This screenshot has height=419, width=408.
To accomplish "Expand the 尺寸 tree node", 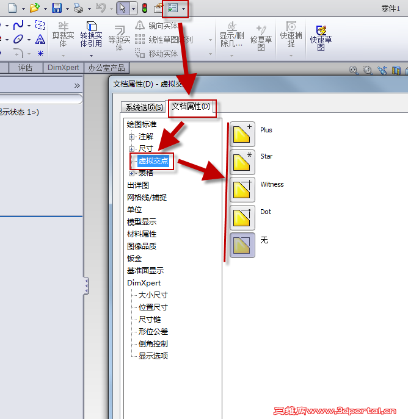I will (x=131, y=149).
